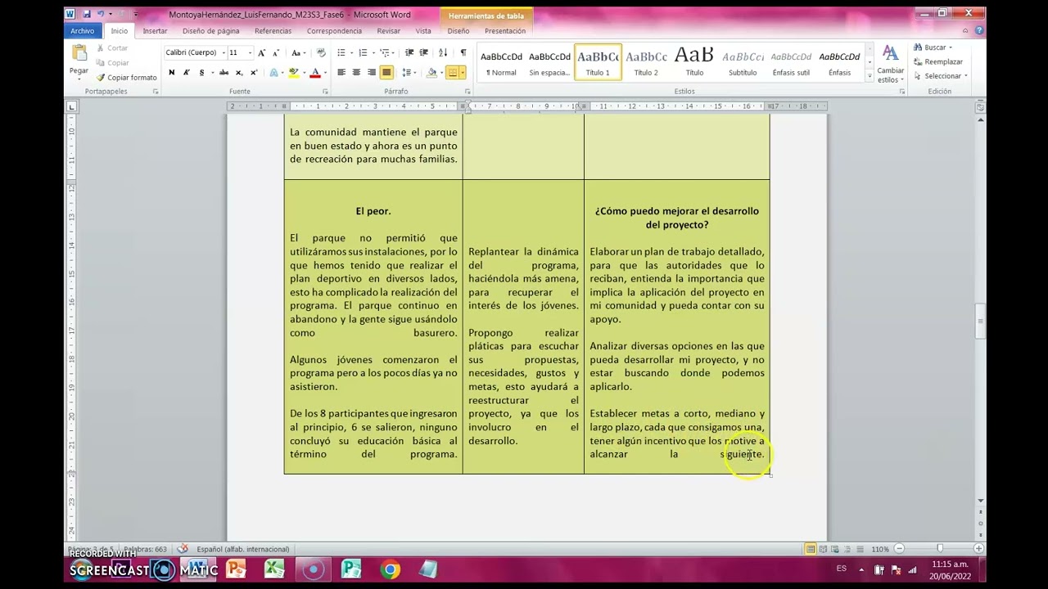
Task: Click the ruler tab selector box
Action: [71, 106]
